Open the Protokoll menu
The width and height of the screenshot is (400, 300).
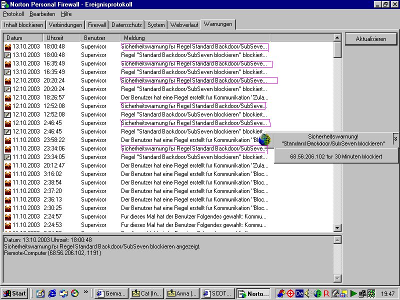[13, 14]
